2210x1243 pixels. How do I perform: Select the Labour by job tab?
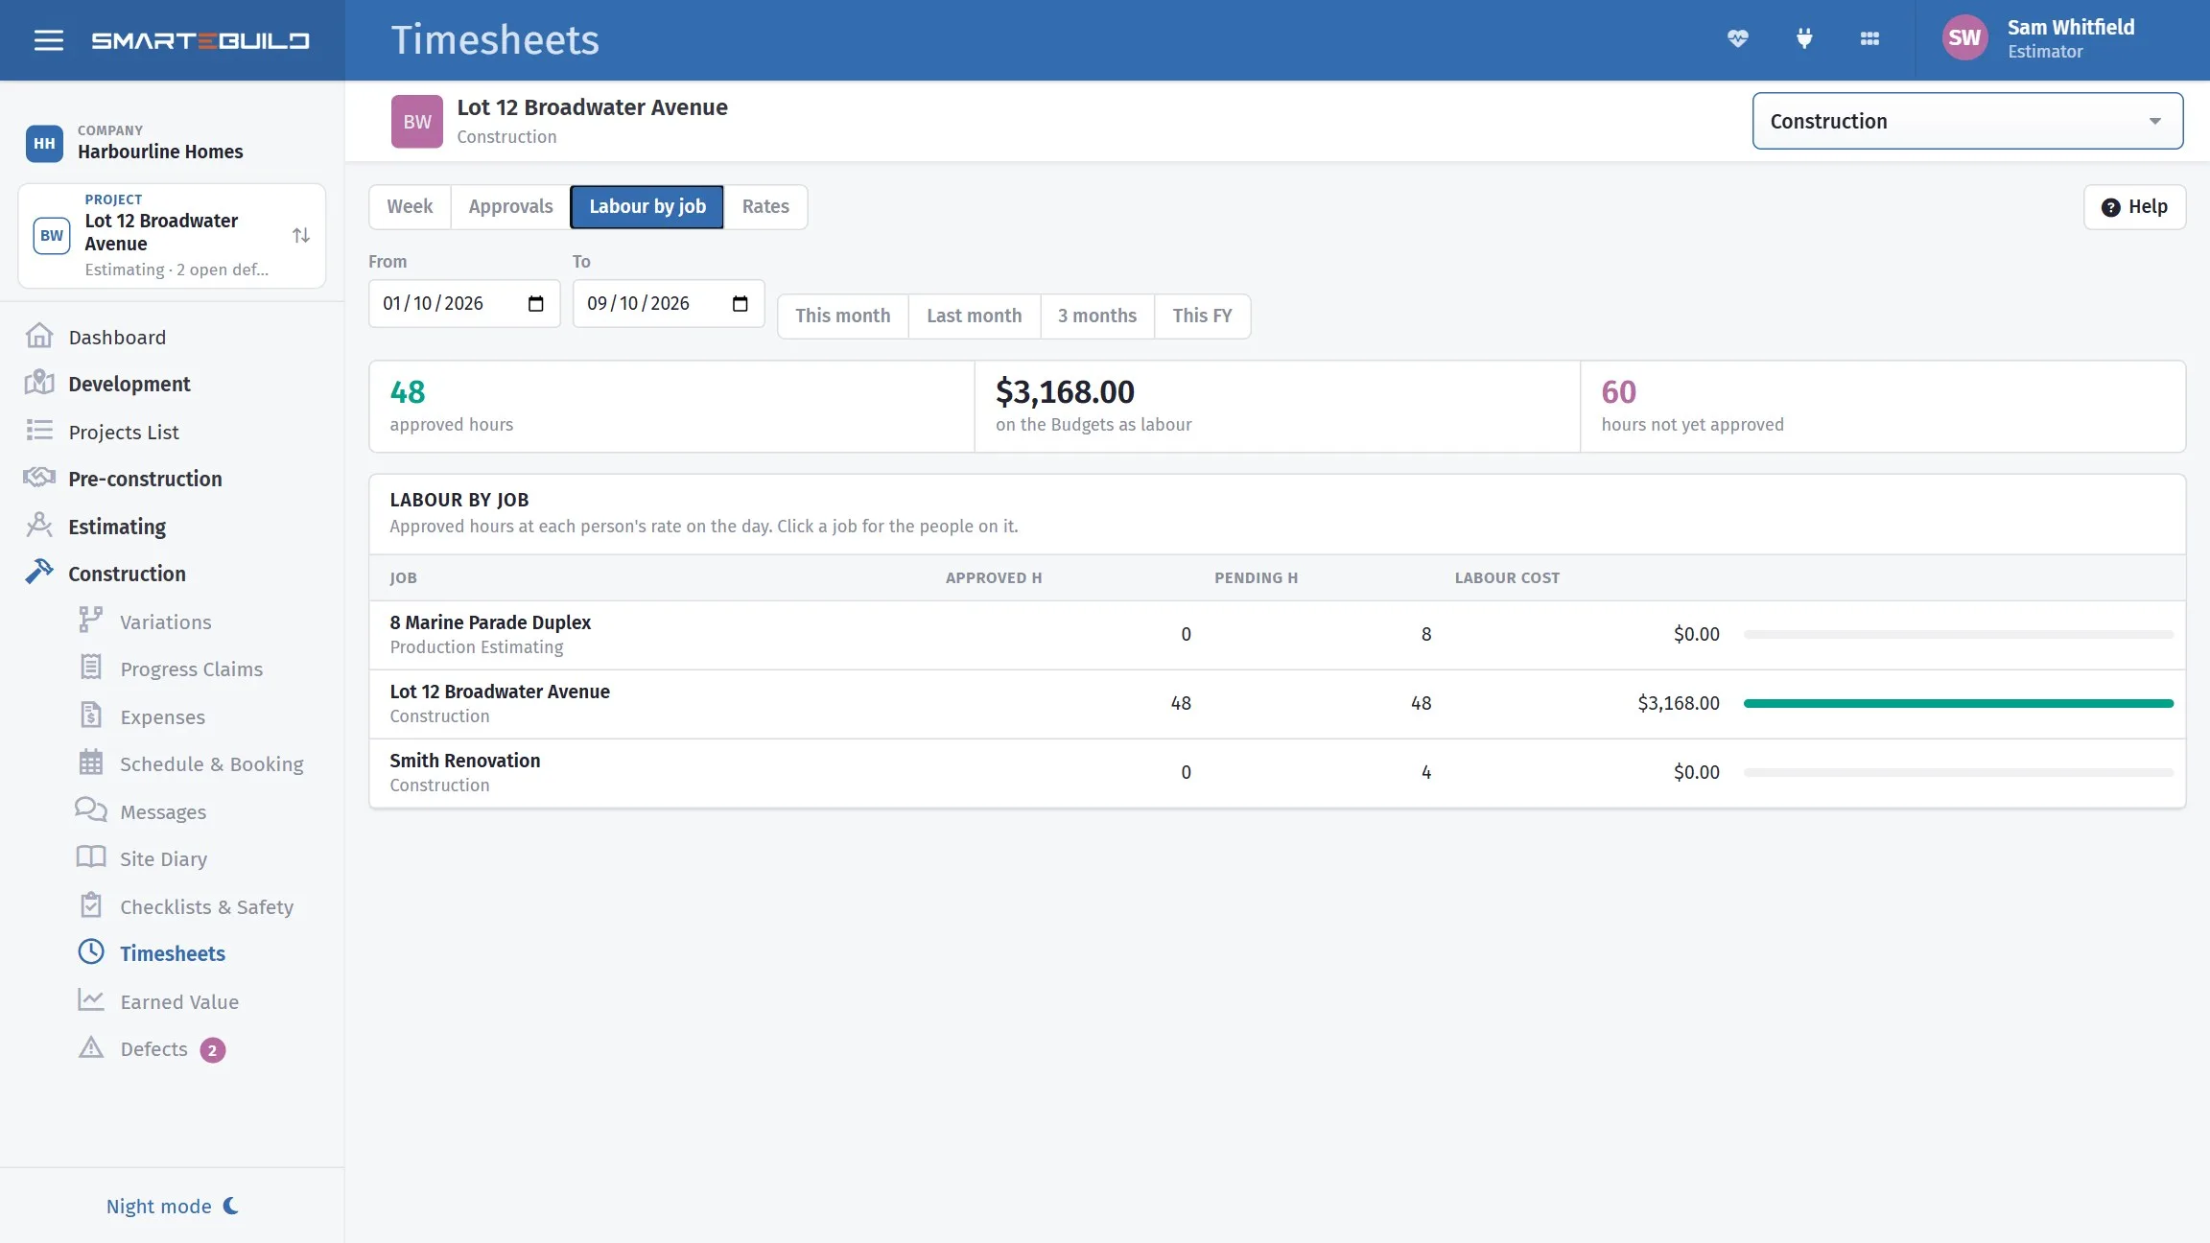point(647,207)
